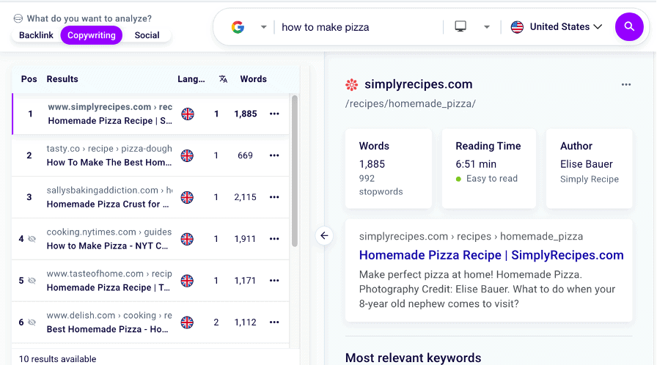Click UK flag in sallysbakingaddiction.com row
This screenshot has height=365, width=657.
click(x=187, y=197)
